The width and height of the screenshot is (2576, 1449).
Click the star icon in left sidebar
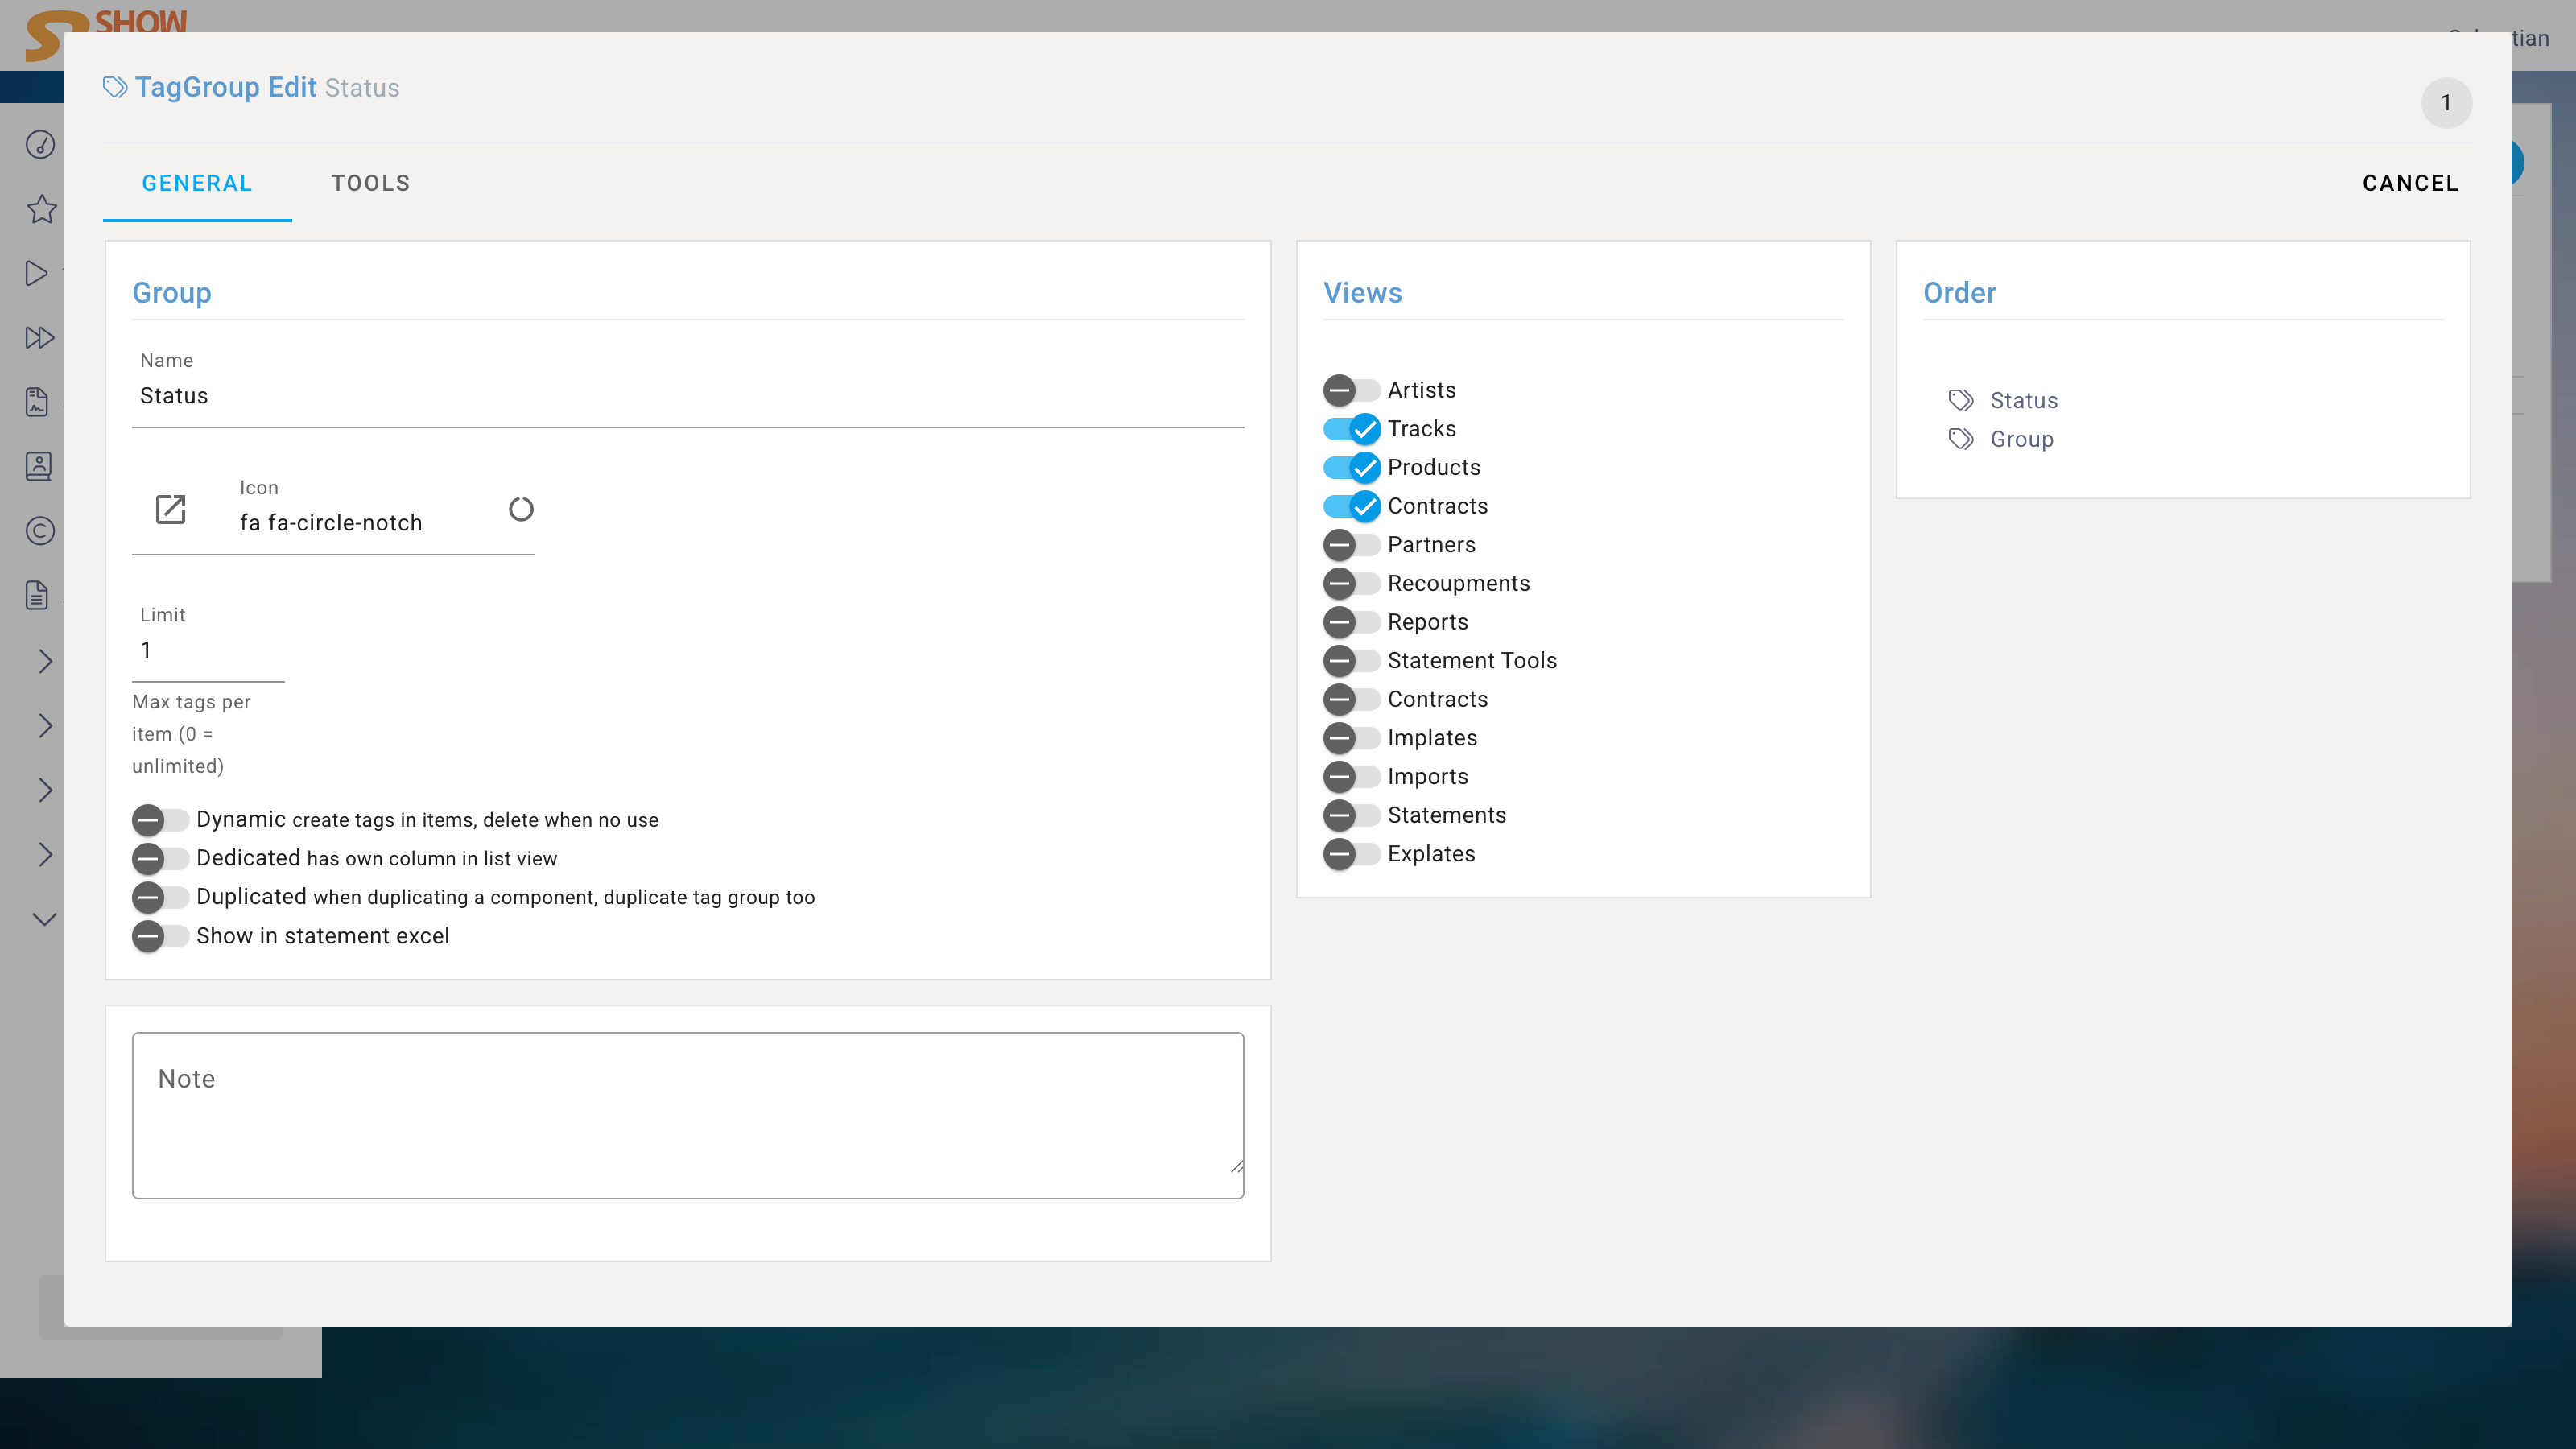[x=41, y=209]
